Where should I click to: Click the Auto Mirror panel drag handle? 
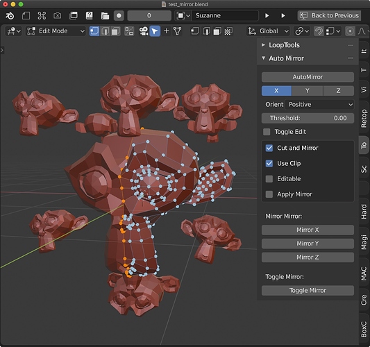coord(351,58)
